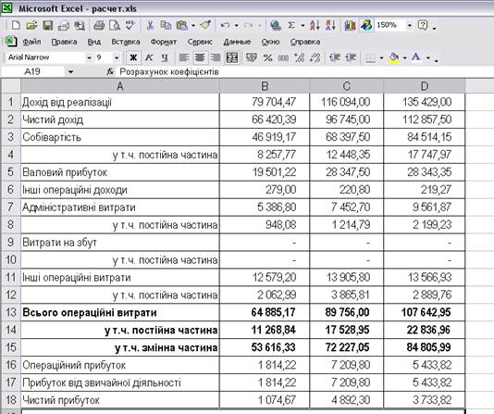This screenshot has height=414, width=494.
Task: Open the Print icon in toolbar
Action: coord(99,25)
